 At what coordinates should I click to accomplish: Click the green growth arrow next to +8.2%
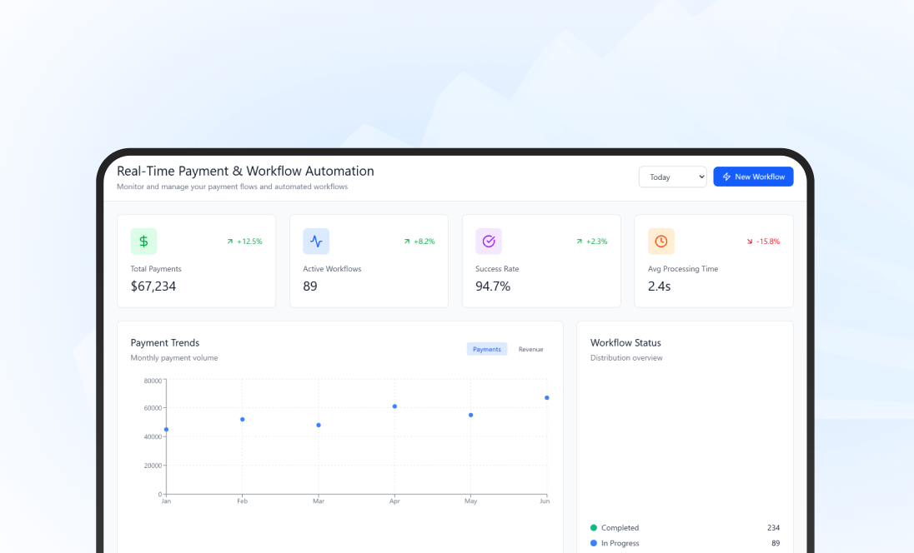[x=406, y=241]
